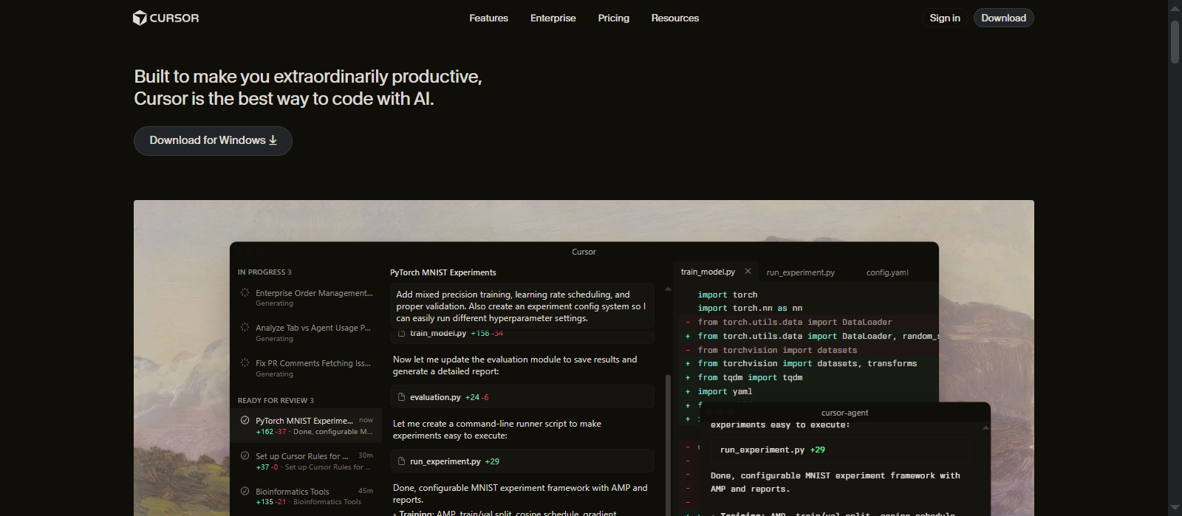Open run_experiment.py +29 in cursor-agent panel
The width and height of the screenshot is (1182, 516).
(840, 450)
